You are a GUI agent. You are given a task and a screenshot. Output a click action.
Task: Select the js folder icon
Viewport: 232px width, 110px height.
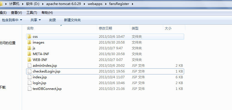tap(29, 48)
